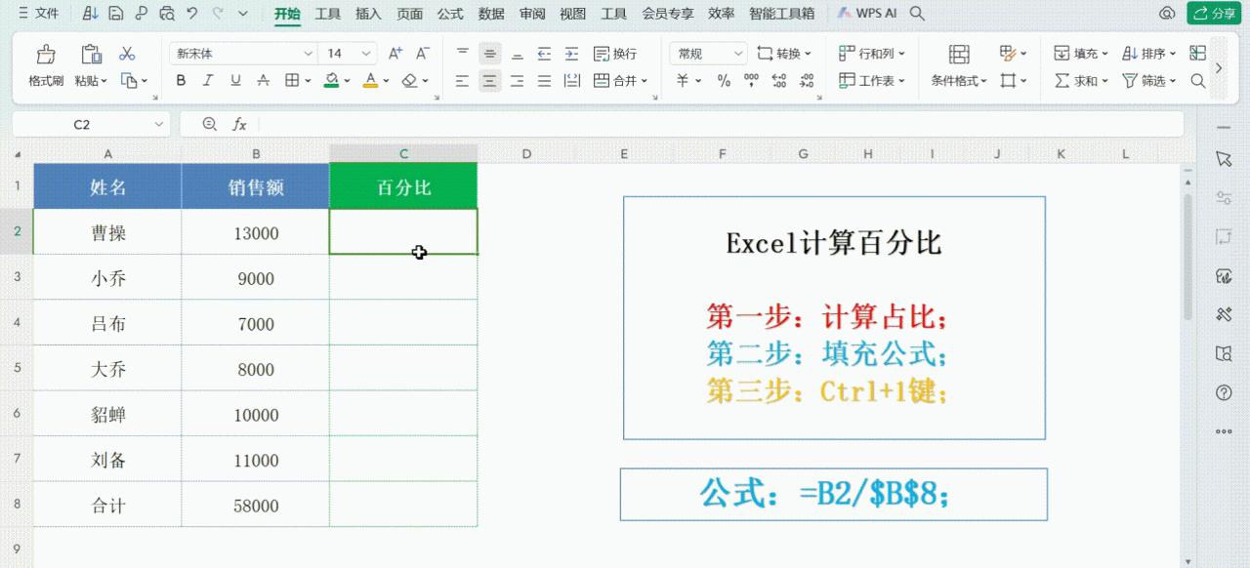The width and height of the screenshot is (1250, 568).
Task: Expand the Name Box C2 dropdown
Action: pyautogui.click(x=159, y=124)
